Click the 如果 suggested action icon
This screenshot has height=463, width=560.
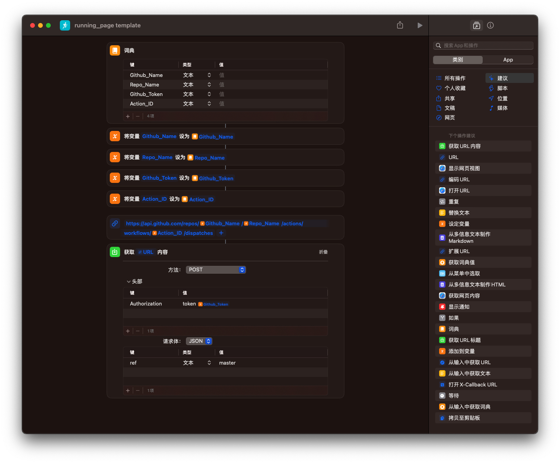[442, 318]
